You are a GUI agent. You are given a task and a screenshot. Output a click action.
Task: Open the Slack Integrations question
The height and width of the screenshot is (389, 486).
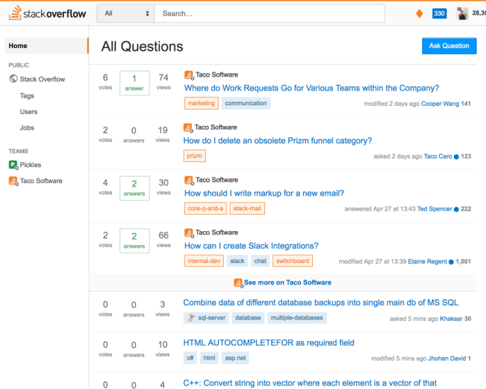[252, 246]
